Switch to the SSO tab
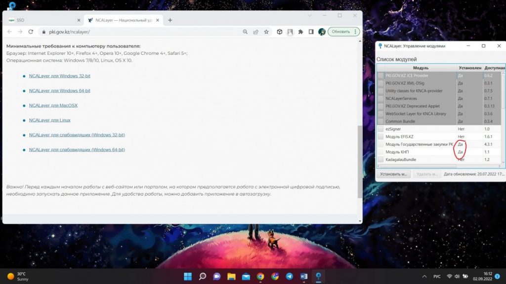Screen dimensions: 506x284 [44, 20]
